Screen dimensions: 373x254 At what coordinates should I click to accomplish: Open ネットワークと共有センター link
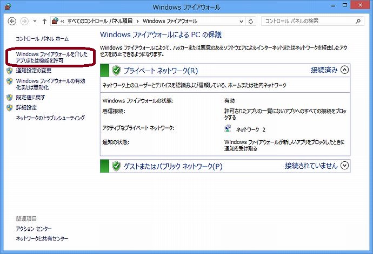[42, 239]
